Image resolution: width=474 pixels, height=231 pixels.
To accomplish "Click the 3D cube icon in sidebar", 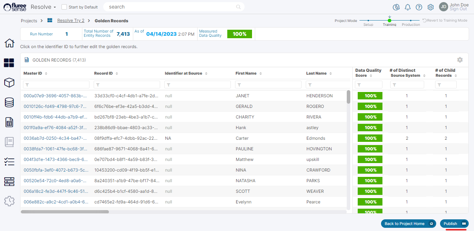I will tap(9, 83).
